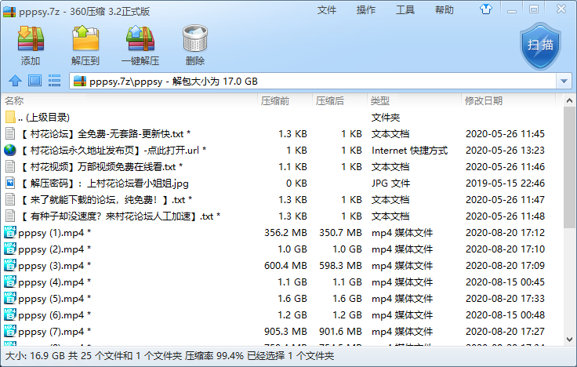The image size is (577, 367).
Task: Click the 添加 (Add) toolbar icon
Action: point(31,45)
